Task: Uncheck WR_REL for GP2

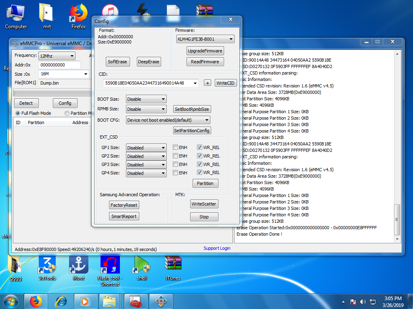Action: (x=200, y=156)
